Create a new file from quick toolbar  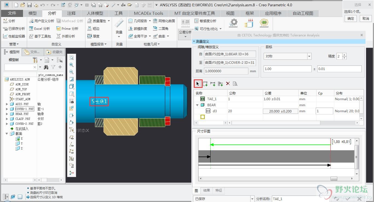click(16, 5)
